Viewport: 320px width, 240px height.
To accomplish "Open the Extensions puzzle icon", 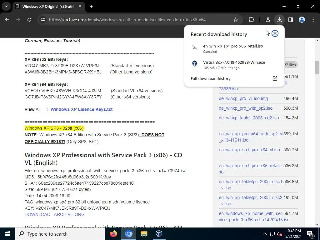I will pos(252,20).
